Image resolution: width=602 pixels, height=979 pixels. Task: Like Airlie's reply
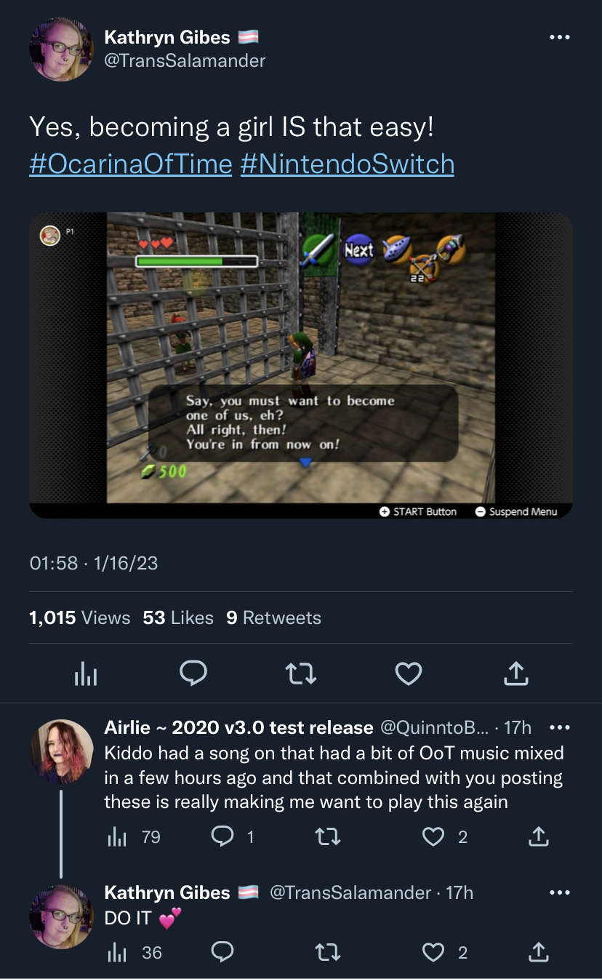tap(433, 837)
